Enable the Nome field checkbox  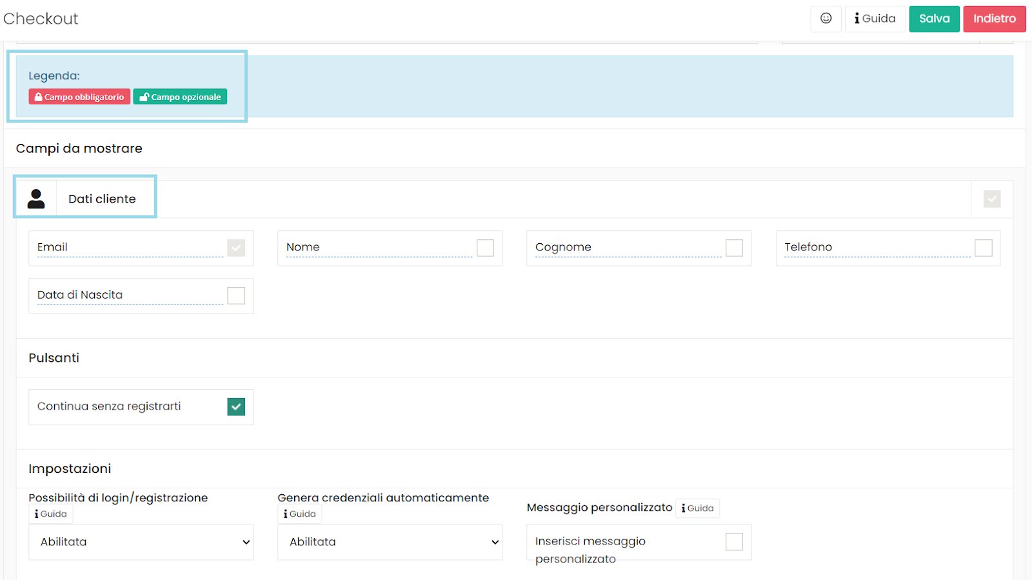point(485,248)
